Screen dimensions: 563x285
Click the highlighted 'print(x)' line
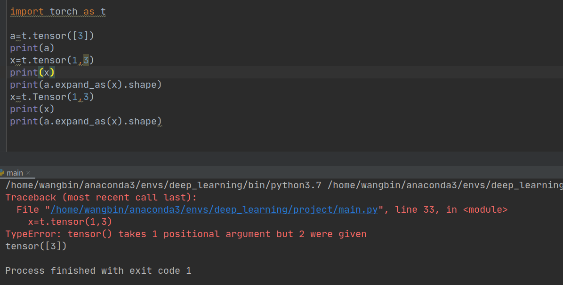(32, 72)
